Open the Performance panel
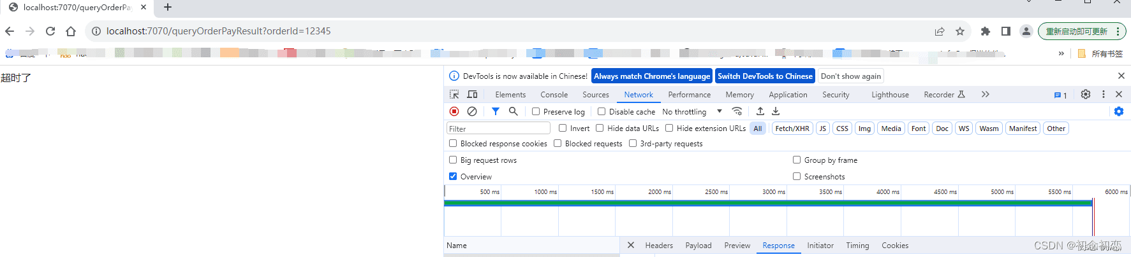The width and height of the screenshot is (1131, 257). (x=689, y=95)
